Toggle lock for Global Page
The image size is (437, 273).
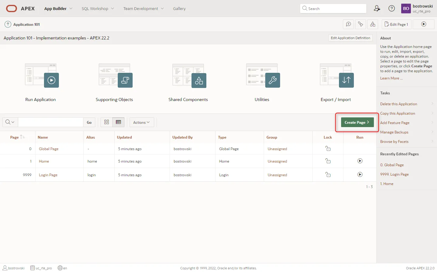328,149
